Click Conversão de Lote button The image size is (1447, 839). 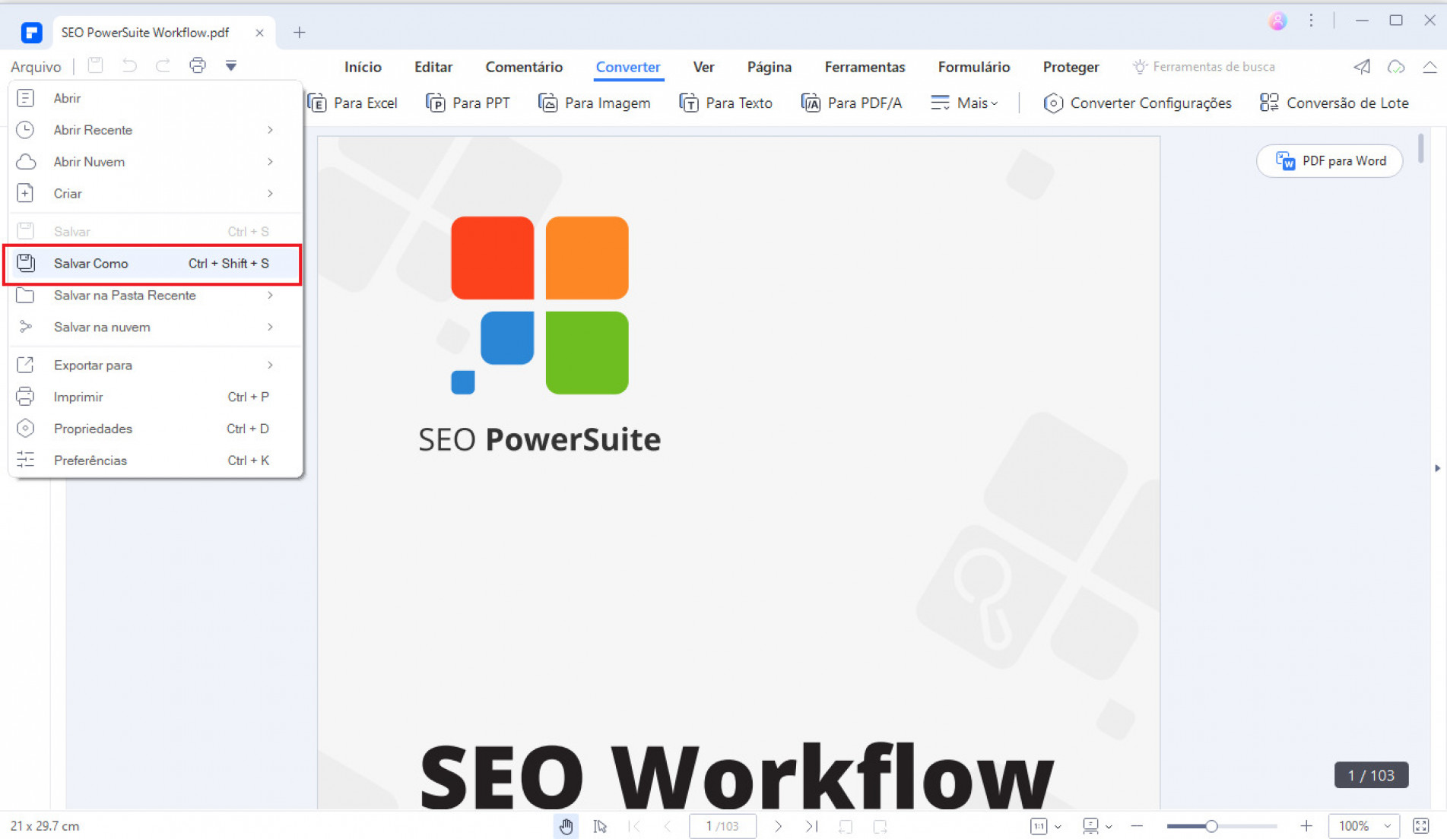pos(1334,103)
